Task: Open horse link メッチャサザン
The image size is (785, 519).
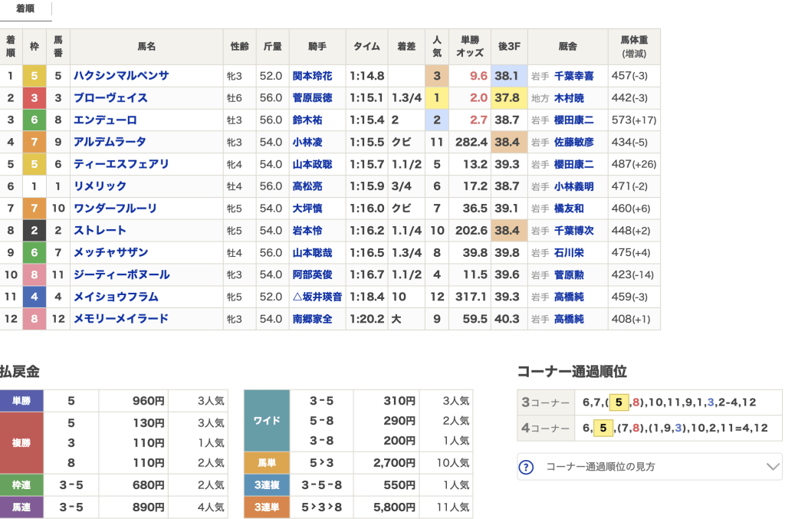Action: click(110, 252)
